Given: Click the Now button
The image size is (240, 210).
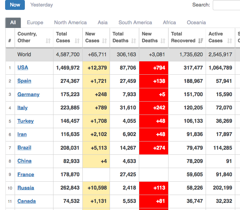Looking at the screenshot, I should pos(15,5).
